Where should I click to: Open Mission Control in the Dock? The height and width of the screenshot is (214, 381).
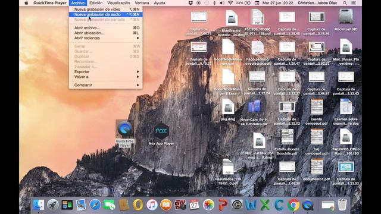[67, 204]
